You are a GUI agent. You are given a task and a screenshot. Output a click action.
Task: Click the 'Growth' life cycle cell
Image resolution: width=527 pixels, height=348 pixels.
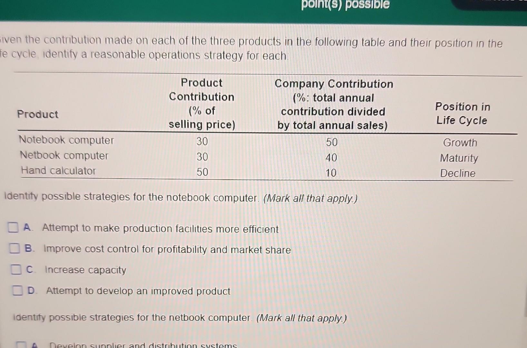coord(460,143)
